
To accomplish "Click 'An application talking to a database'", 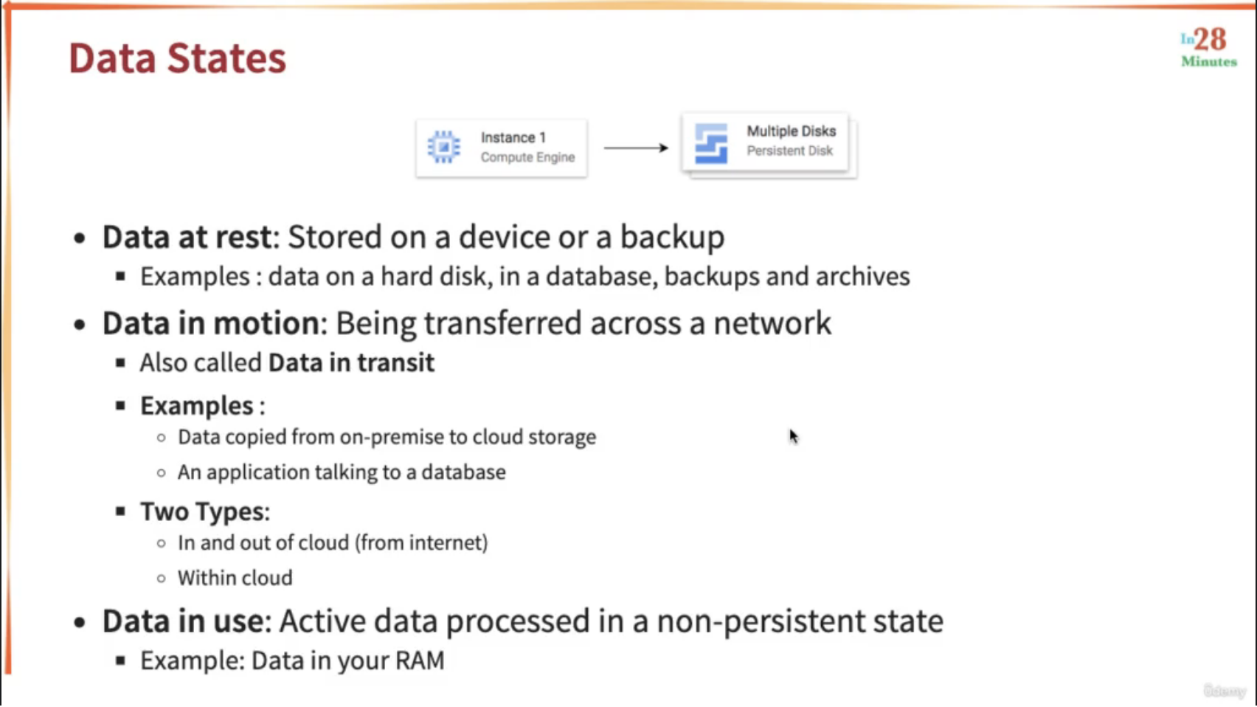I will click(342, 472).
